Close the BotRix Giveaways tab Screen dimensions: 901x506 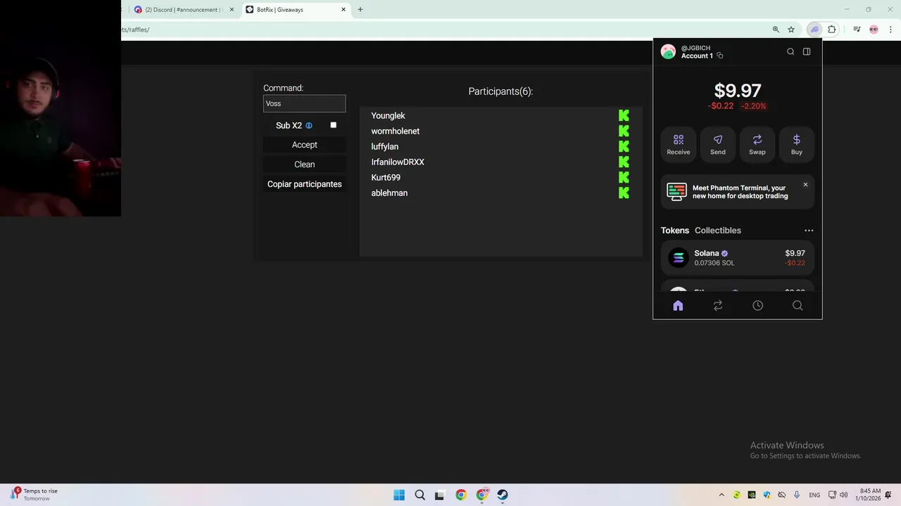point(344,10)
